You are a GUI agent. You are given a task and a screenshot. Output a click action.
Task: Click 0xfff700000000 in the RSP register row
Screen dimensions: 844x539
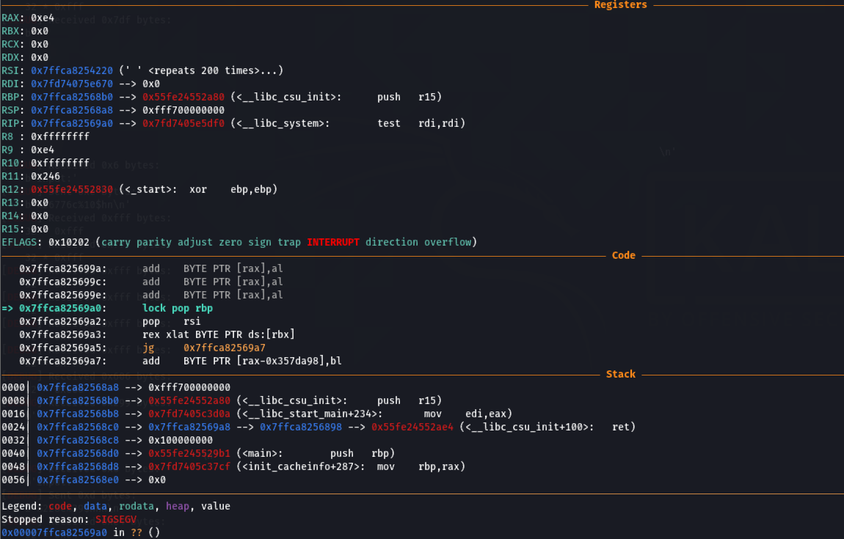click(183, 110)
